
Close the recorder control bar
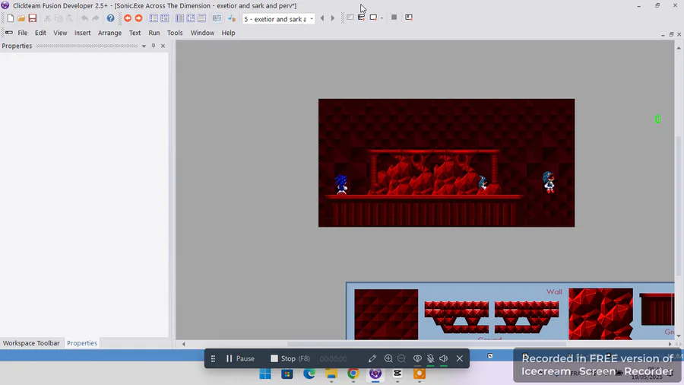(460, 358)
